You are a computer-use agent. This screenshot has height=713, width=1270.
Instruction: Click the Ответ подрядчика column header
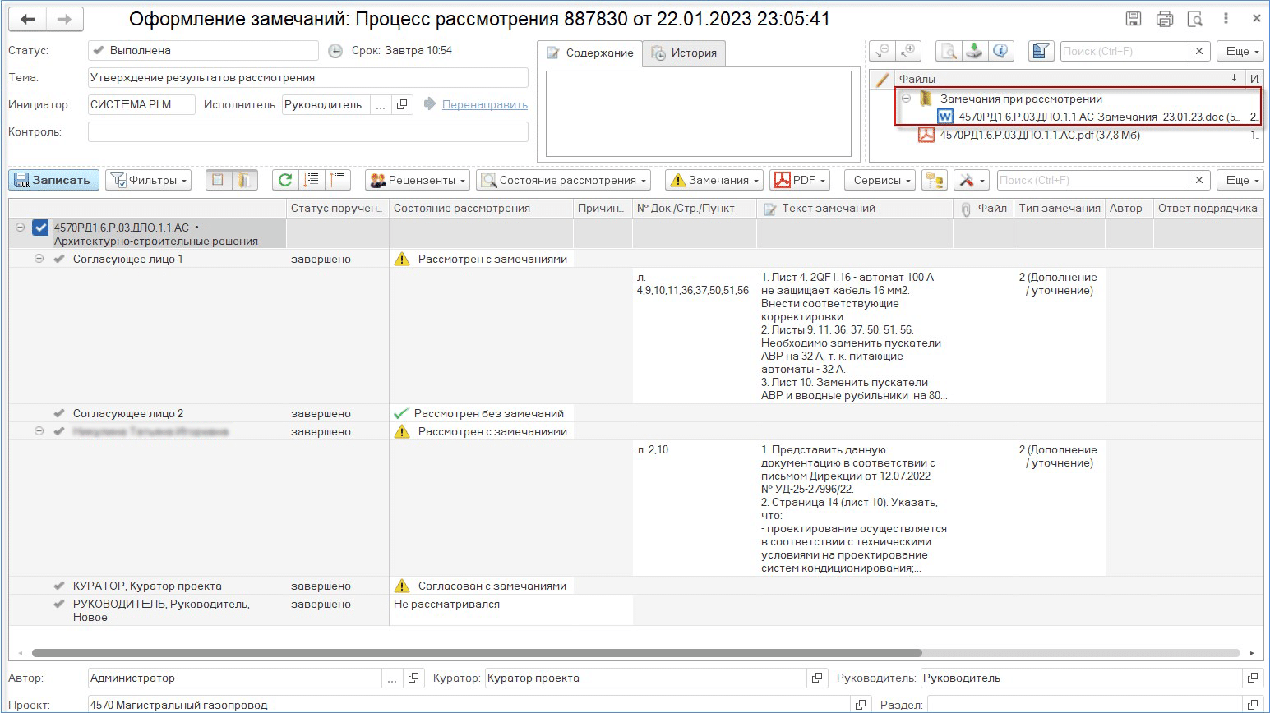pos(1208,209)
